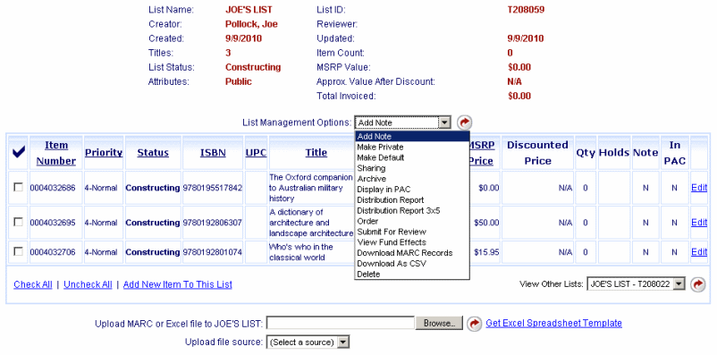
Task: Choose the Distribution Report option
Action: tap(412, 200)
